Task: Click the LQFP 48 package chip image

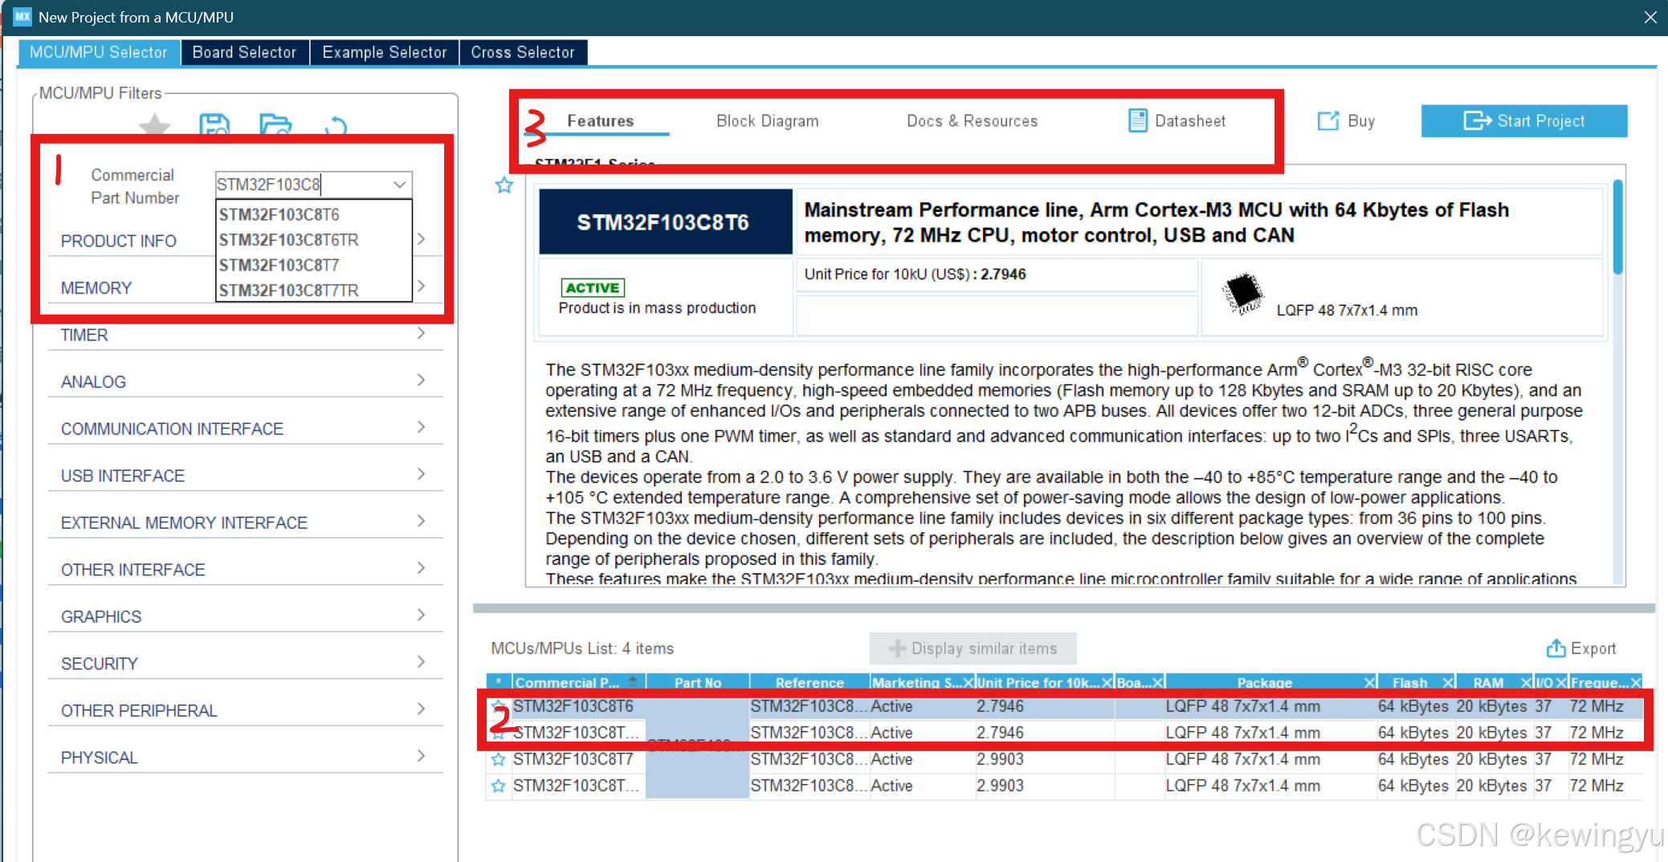Action: tap(1243, 293)
